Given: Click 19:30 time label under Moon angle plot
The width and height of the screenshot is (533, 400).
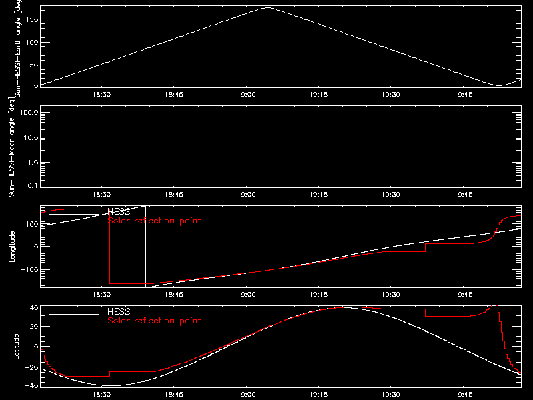Looking at the screenshot, I should [x=391, y=194].
